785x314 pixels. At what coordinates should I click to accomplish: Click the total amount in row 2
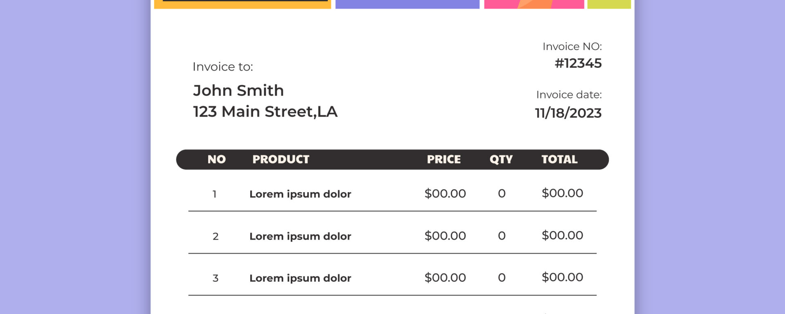pos(562,235)
